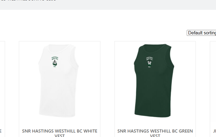216x137 pixels.
Task: Click the product title starting with J at right edge
Action: pos(215,131)
